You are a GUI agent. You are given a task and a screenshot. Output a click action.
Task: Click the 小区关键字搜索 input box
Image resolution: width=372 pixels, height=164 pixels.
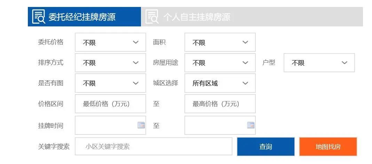pyautogui.click(x=153, y=147)
